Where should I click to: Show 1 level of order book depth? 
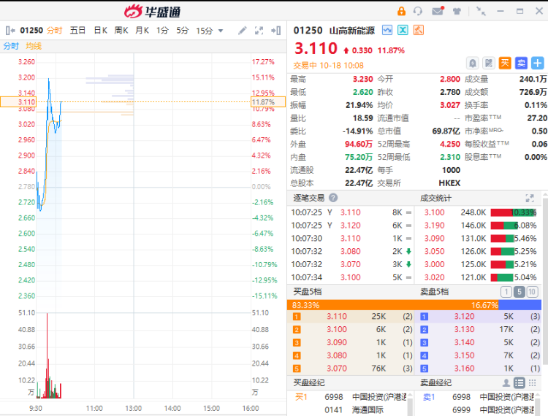click(x=506, y=292)
